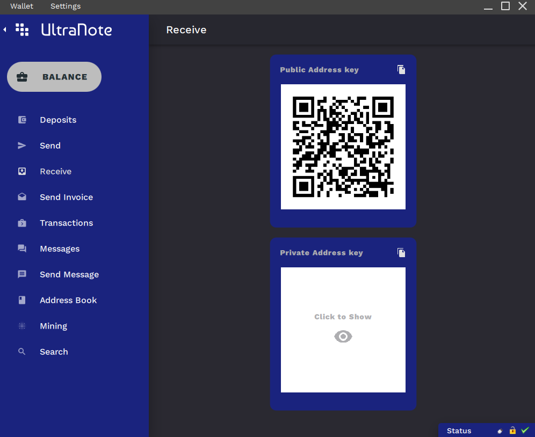The image size is (535, 437).
Task: Copy the Private Address key
Action: click(x=401, y=253)
